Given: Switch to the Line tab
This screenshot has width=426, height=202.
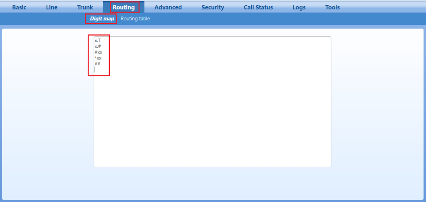Looking at the screenshot, I should (52, 7).
